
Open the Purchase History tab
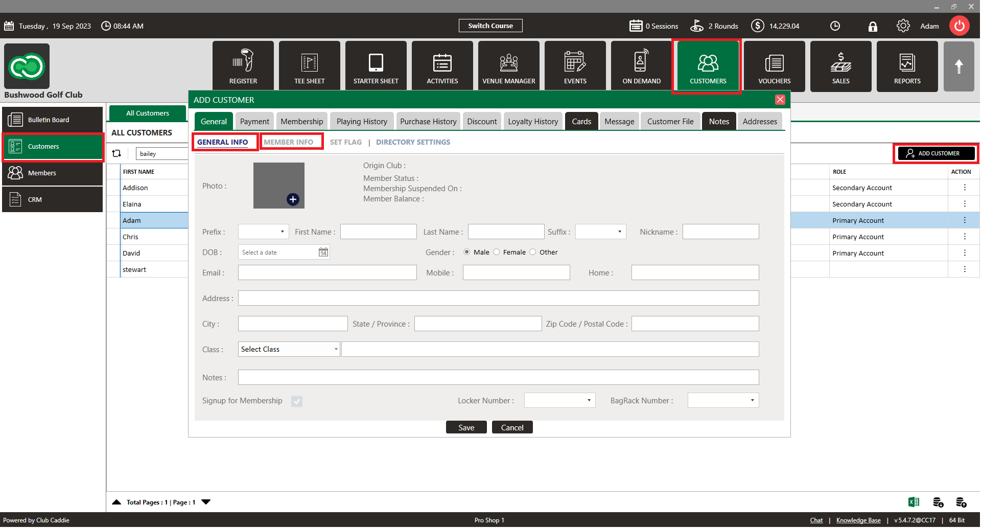coord(428,122)
